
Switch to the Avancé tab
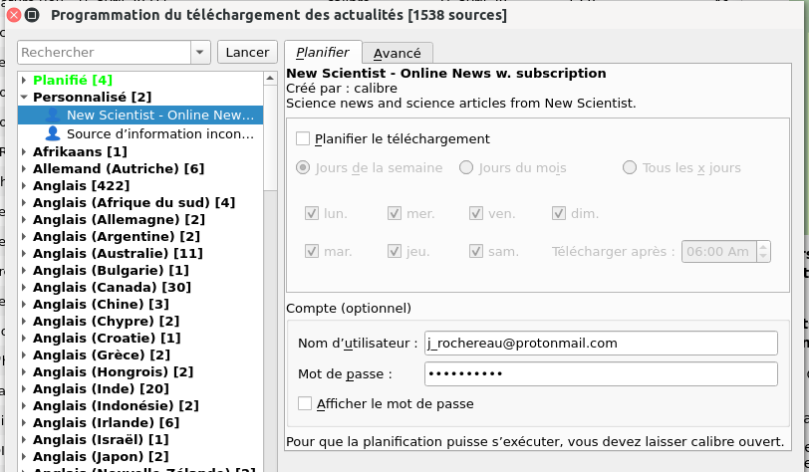coord(397,53)
